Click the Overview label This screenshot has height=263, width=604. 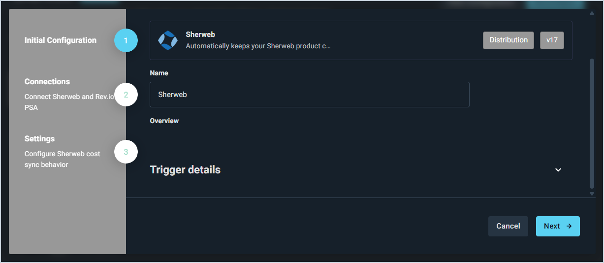164,121
